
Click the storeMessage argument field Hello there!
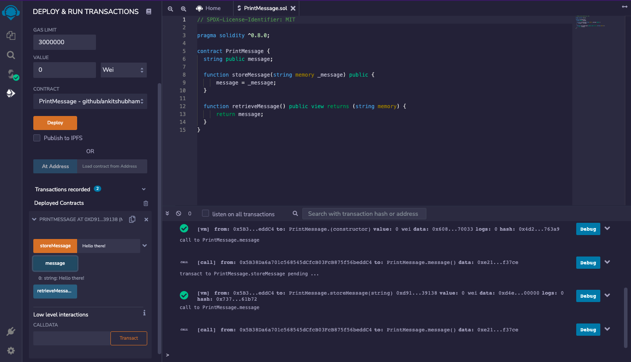pos(109,246)
